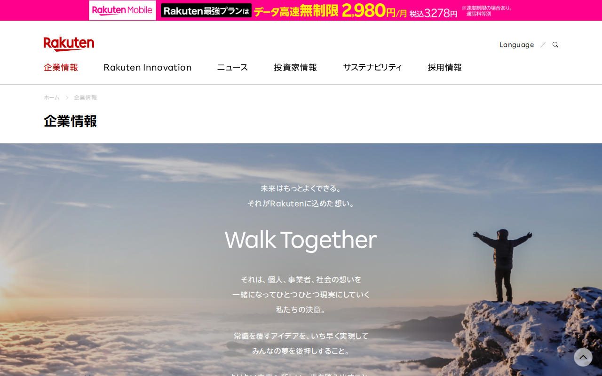This screenshot has height=376, width=602.
Task: Click the search magnifier icon
Action: 555,45
